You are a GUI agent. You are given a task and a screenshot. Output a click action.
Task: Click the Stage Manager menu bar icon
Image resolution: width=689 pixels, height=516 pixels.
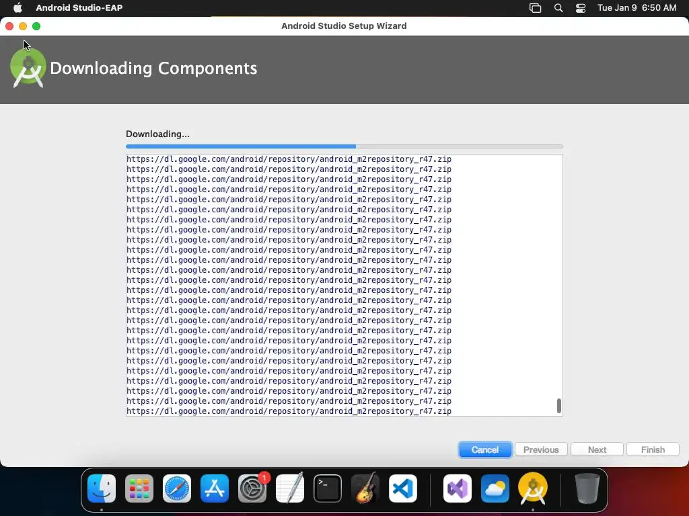coord(535,7)
